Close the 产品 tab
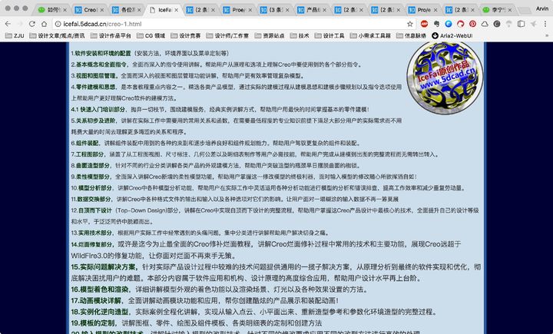Image resolution: width=553 pixels, height=334 pixels. pyautogui.click(x=324, y=10)
